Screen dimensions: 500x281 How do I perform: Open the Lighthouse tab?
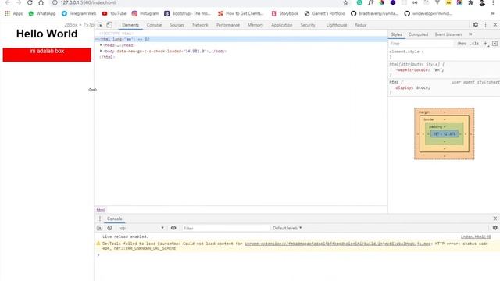[x=337, y=25]
